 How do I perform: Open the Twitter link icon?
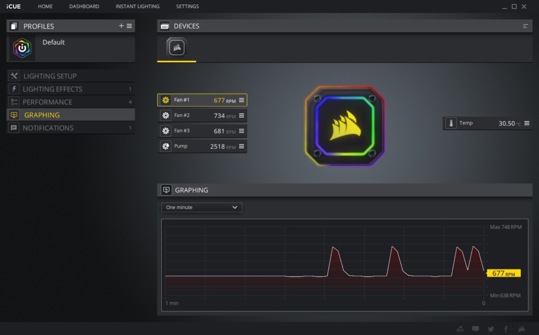point(491,329)
